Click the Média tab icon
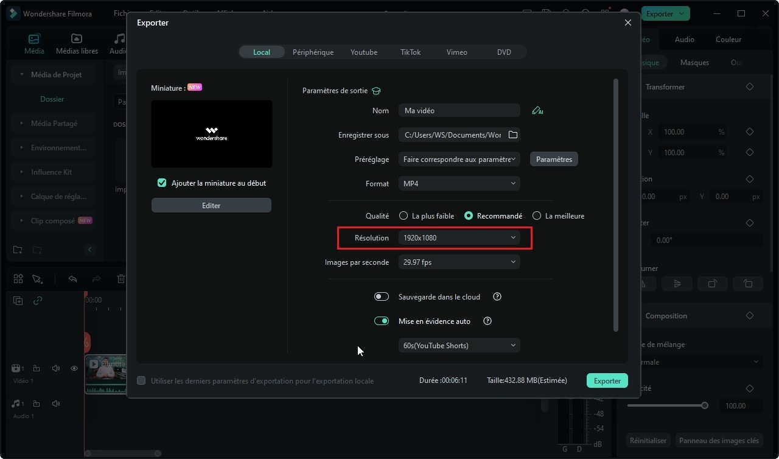This screenshot has height=459, width=779. (34, 40)
